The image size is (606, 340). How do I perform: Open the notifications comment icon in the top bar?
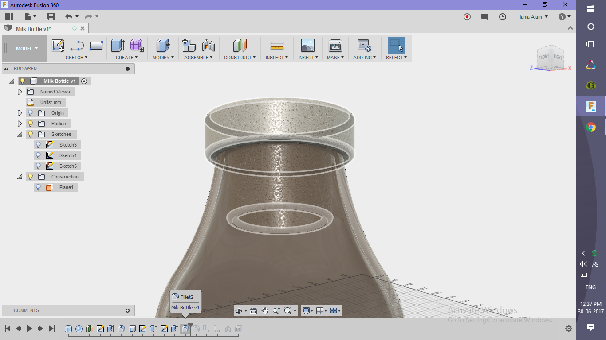click(x=485, y=17)
